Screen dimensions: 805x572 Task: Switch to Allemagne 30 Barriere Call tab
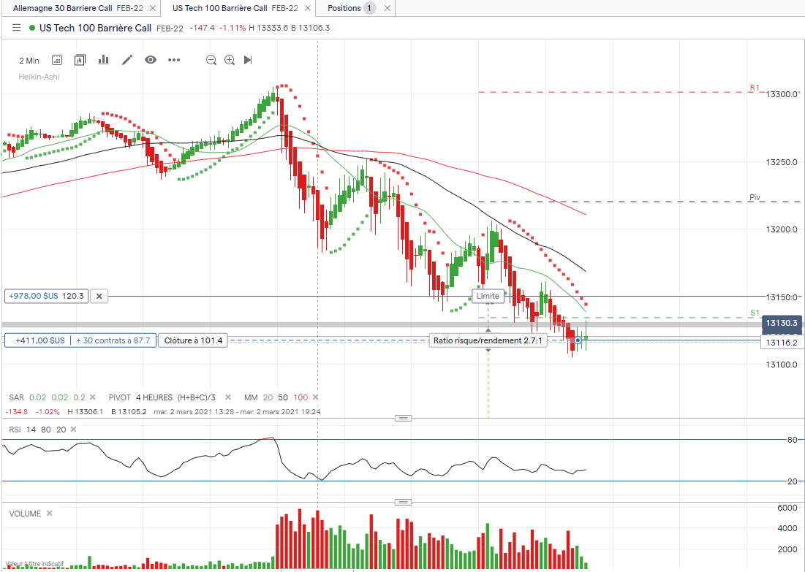coord(78,8)
